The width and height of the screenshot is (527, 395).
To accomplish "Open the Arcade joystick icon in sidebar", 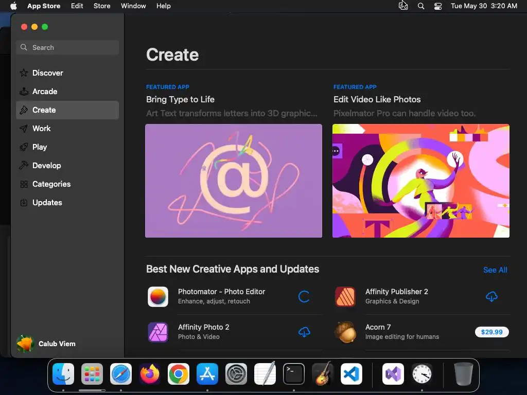I will coord(24,92).
